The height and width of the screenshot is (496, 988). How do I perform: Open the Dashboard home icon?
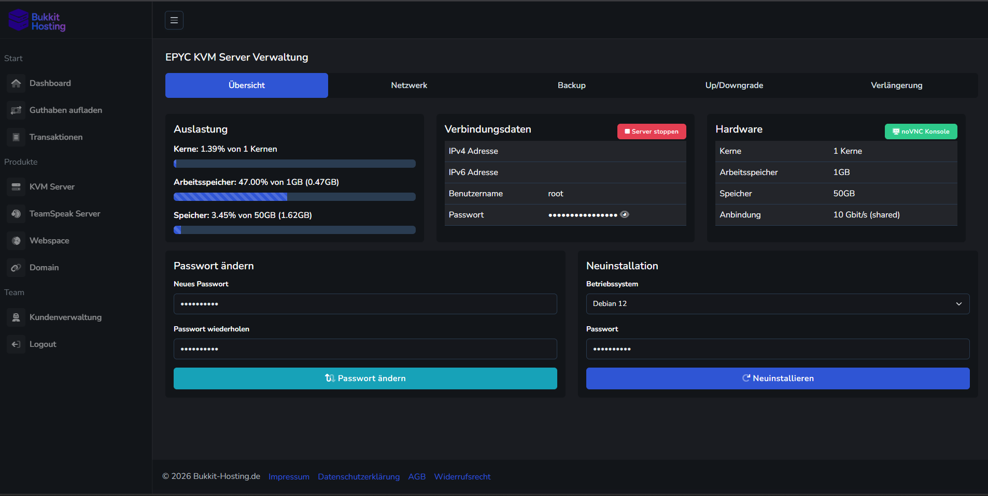tap(16, 83)
